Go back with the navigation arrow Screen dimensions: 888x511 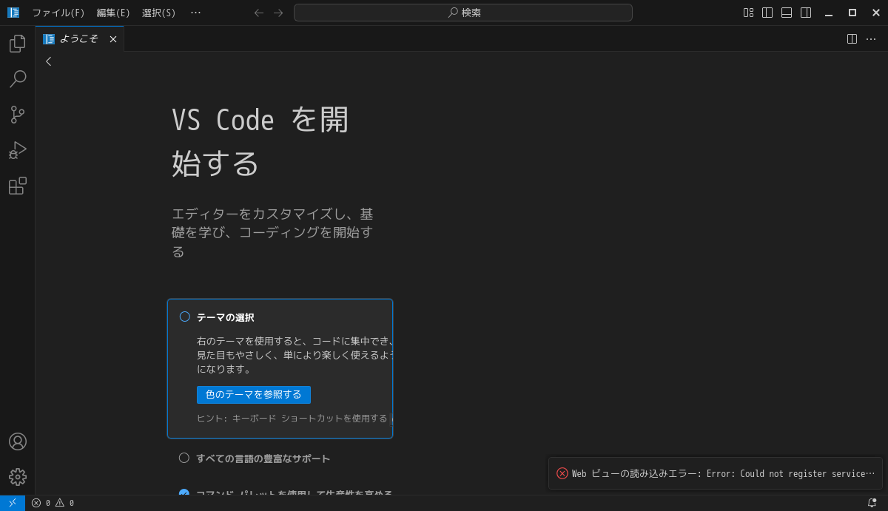click(x=259, y=13)
